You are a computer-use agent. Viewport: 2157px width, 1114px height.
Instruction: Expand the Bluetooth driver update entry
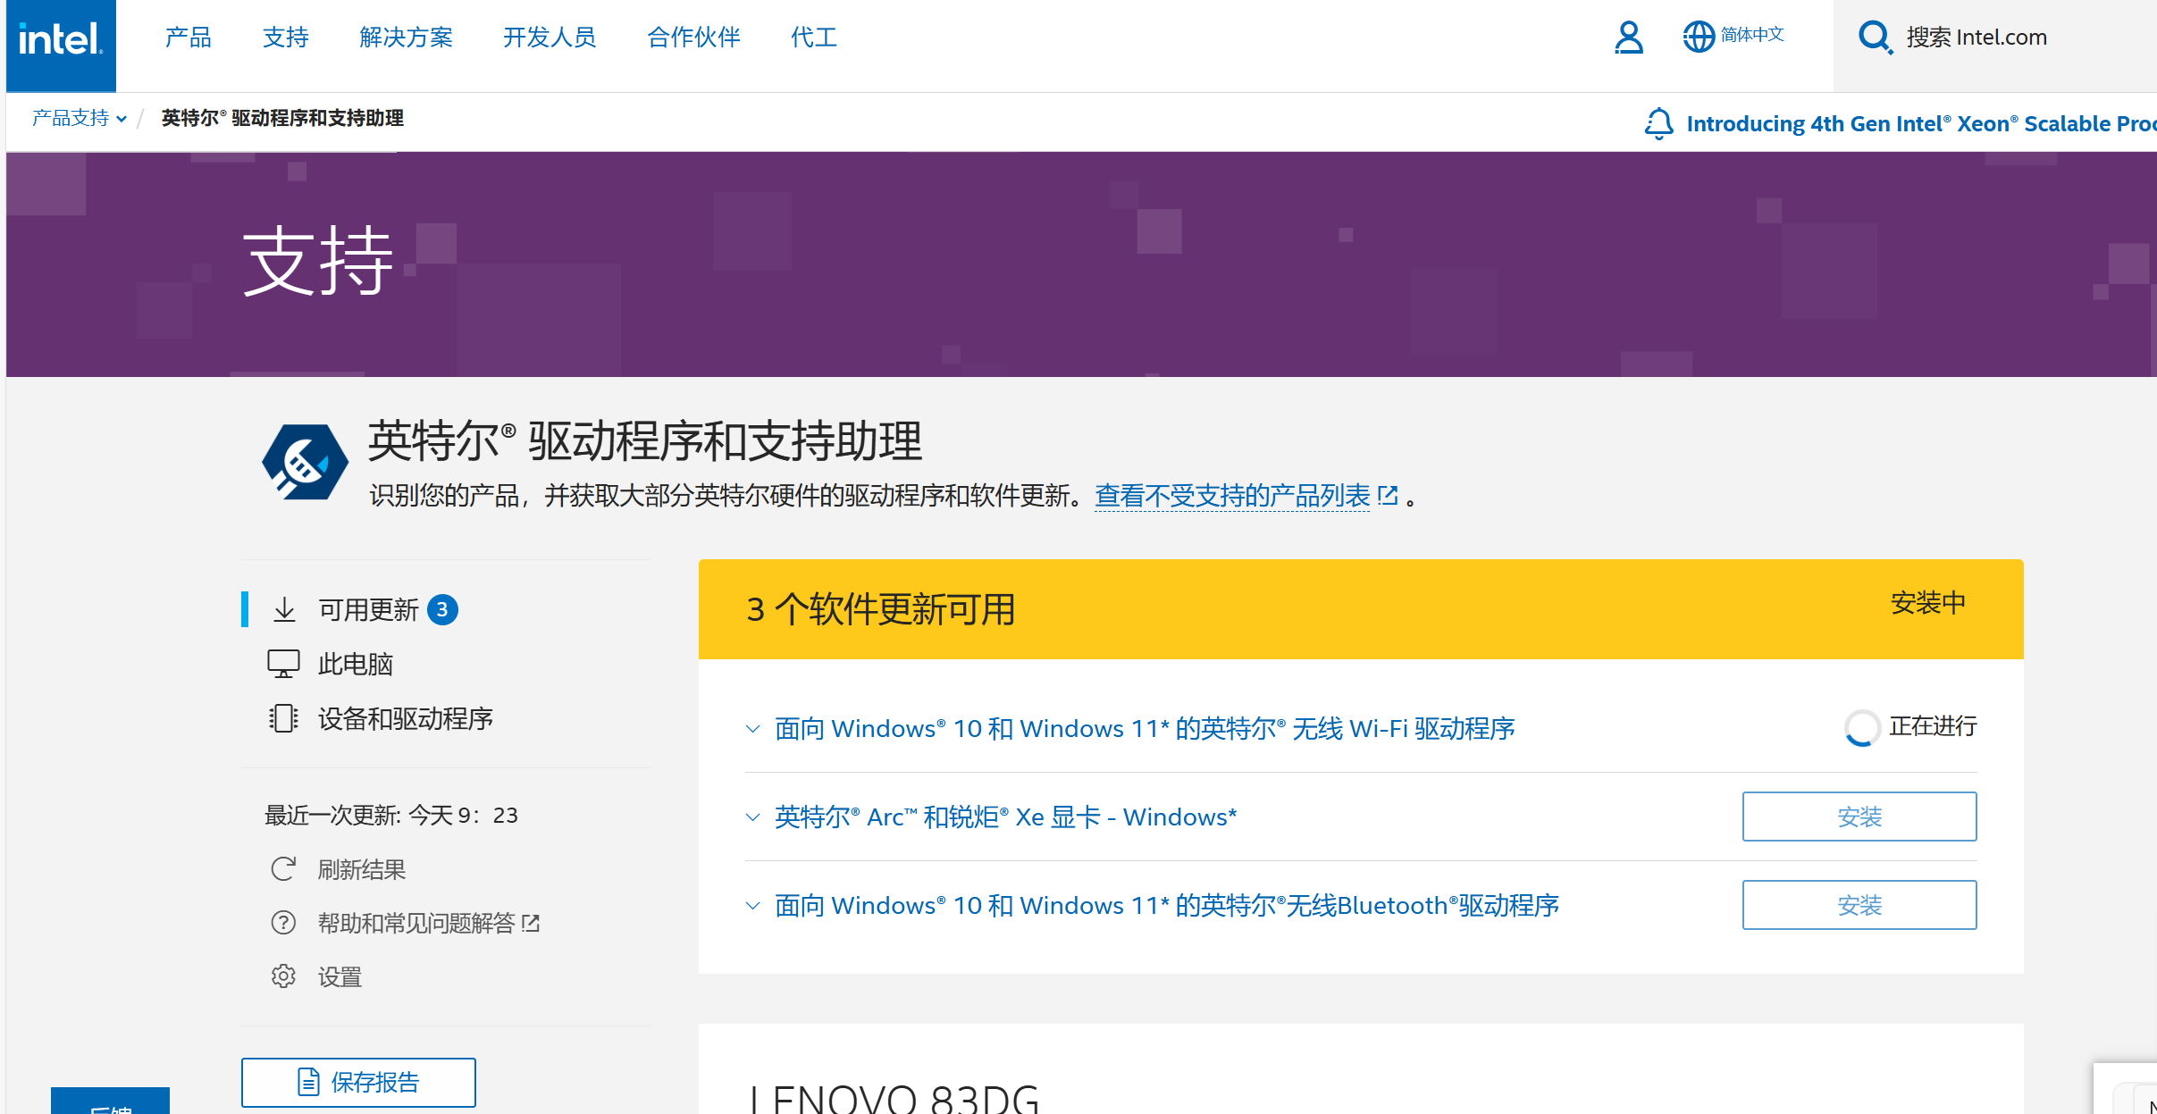coord(753,906)
